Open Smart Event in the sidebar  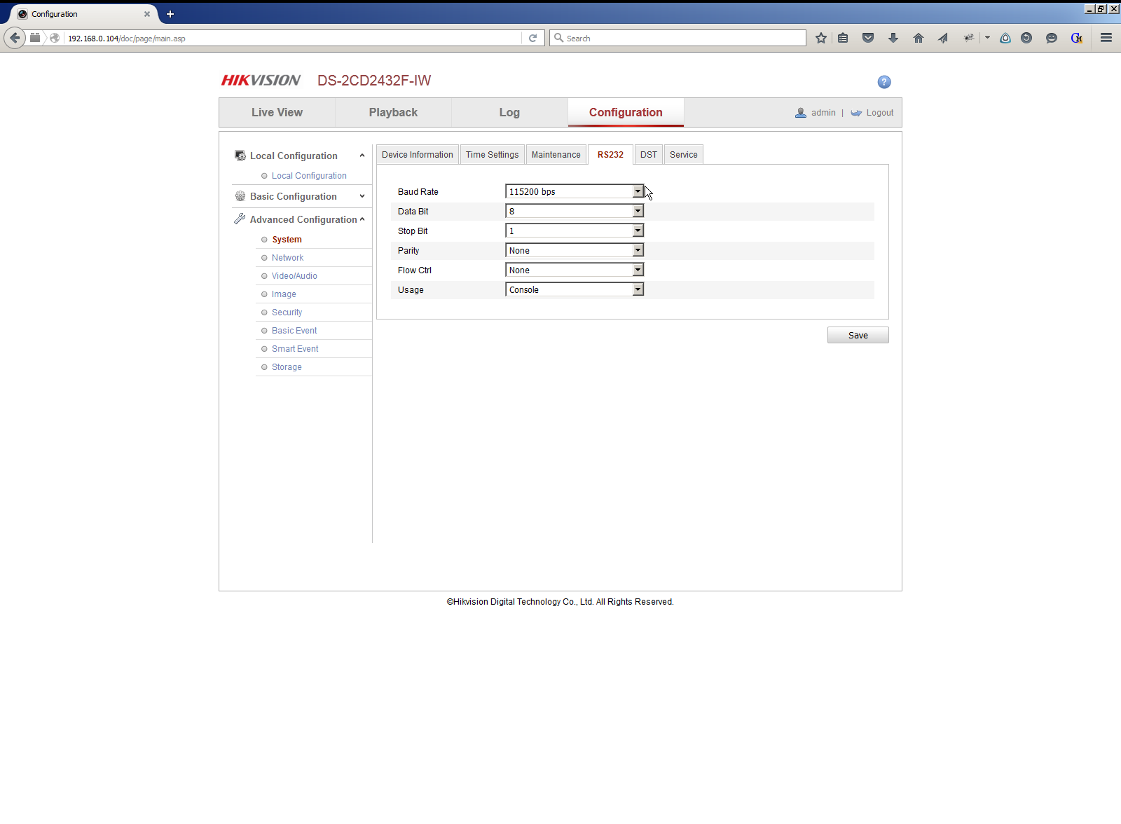pyautogui.click(x=295, y=349)
